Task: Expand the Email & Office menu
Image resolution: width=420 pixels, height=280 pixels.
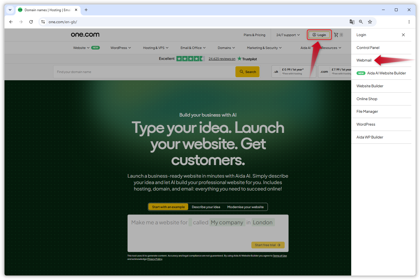Action: 193,48
